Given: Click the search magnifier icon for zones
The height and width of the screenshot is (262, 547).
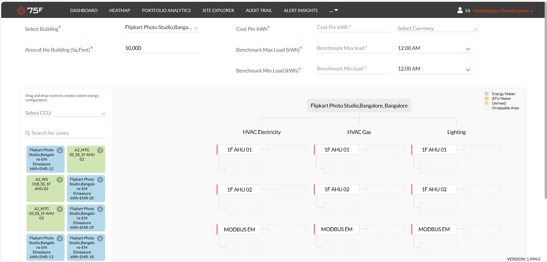Looking at the screenshot, I should (28, 133).
